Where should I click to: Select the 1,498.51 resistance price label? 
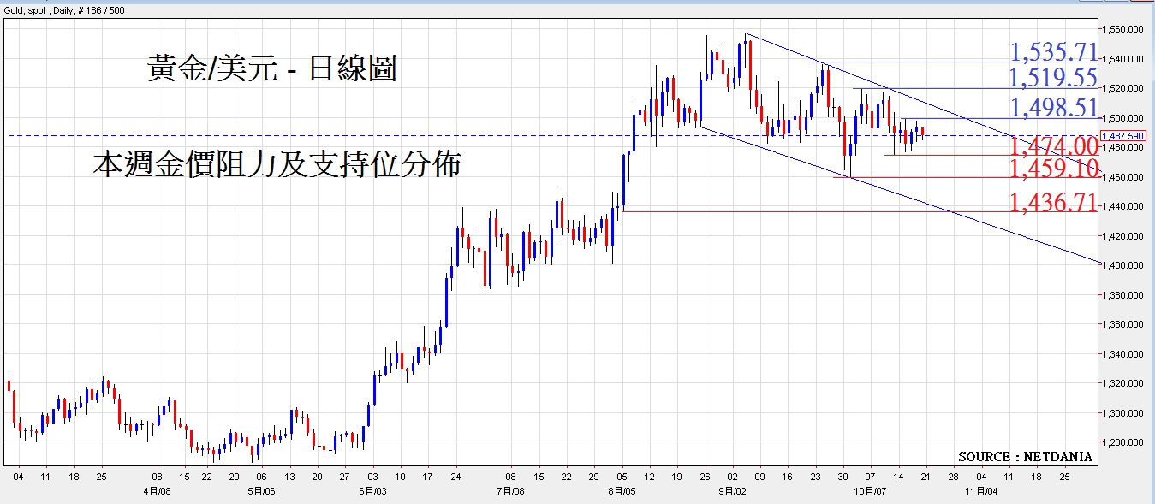[1053, 108]
